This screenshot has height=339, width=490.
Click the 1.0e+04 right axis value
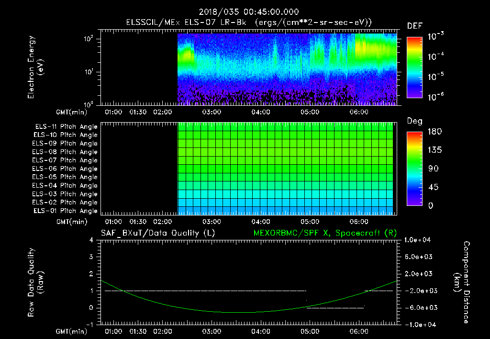pos(417,240)
